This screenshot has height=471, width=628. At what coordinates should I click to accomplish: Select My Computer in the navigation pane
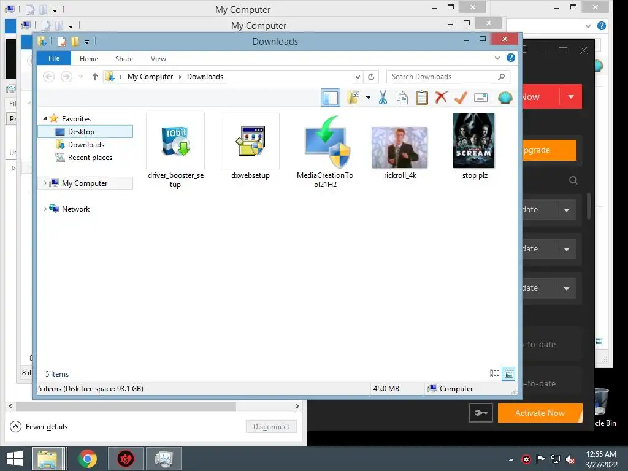pos(85,183)
